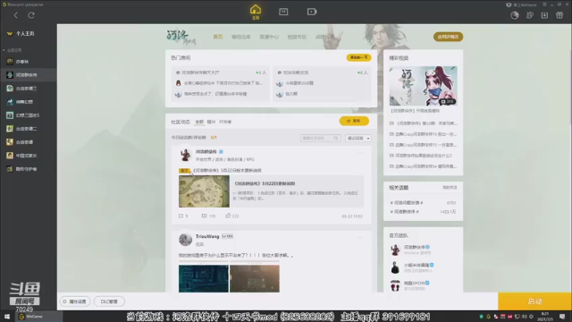This screenshot has height=322, width=572.
Task: Select the highlighted 河洛群侠传 game entry
Action: tap(29, 75)
